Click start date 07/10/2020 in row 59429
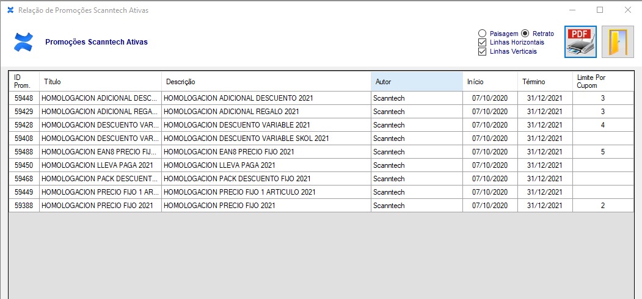Screen dimensions: 642x299 pyautogui.click(x=490, y=112)
